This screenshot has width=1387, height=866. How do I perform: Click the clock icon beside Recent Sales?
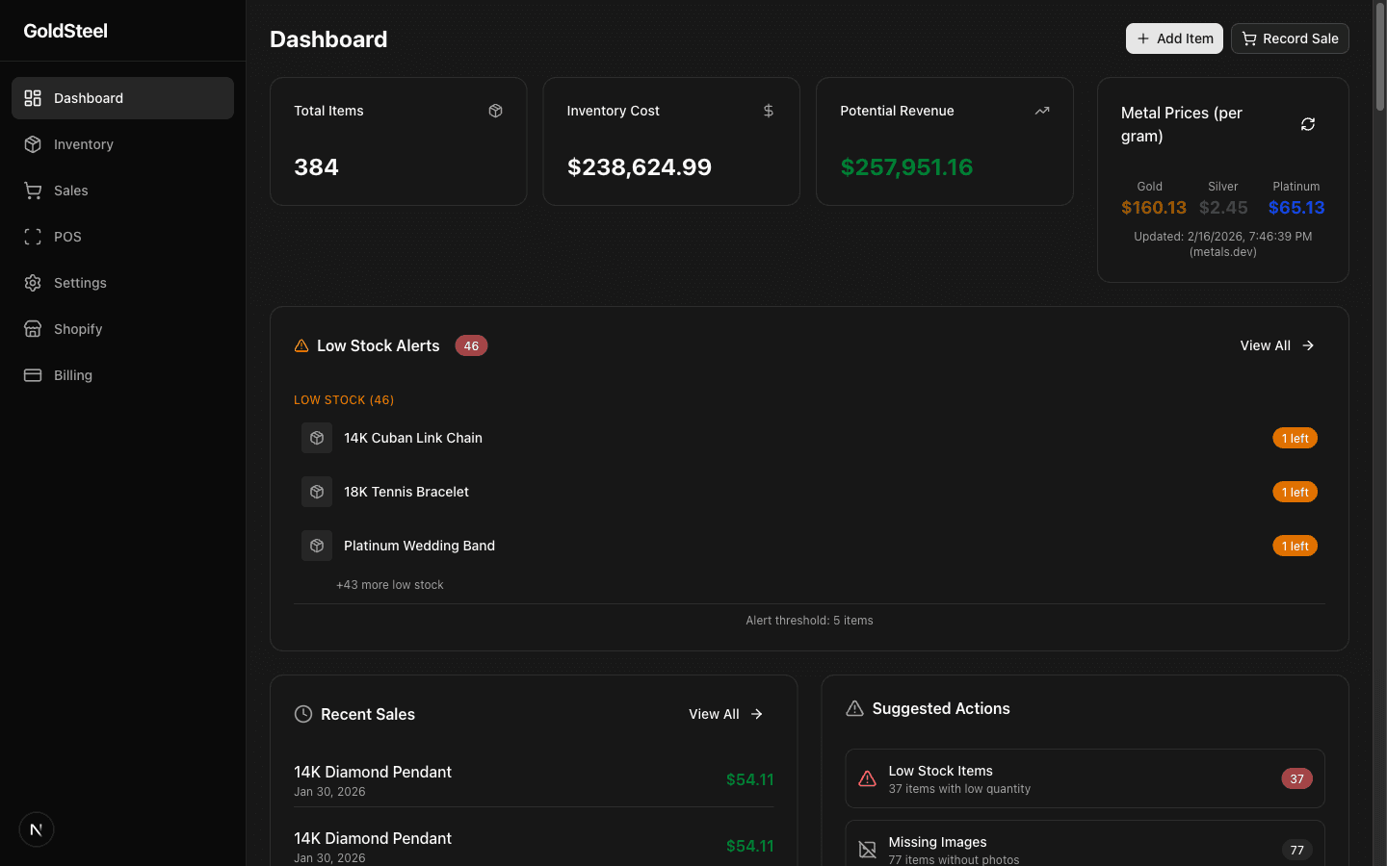tap(301, 714)
